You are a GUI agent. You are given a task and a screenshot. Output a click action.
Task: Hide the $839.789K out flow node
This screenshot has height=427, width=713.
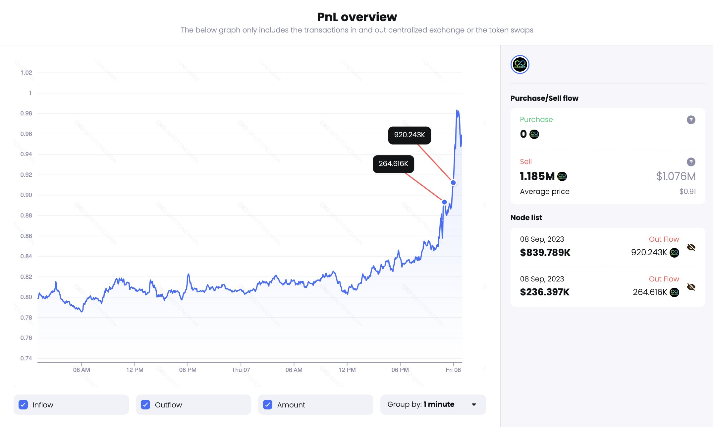click(x=691, y=247)
